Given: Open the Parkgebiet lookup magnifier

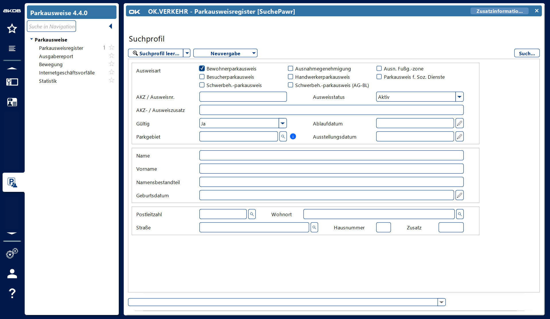Looking at the screenshot, I should (283, 137).
